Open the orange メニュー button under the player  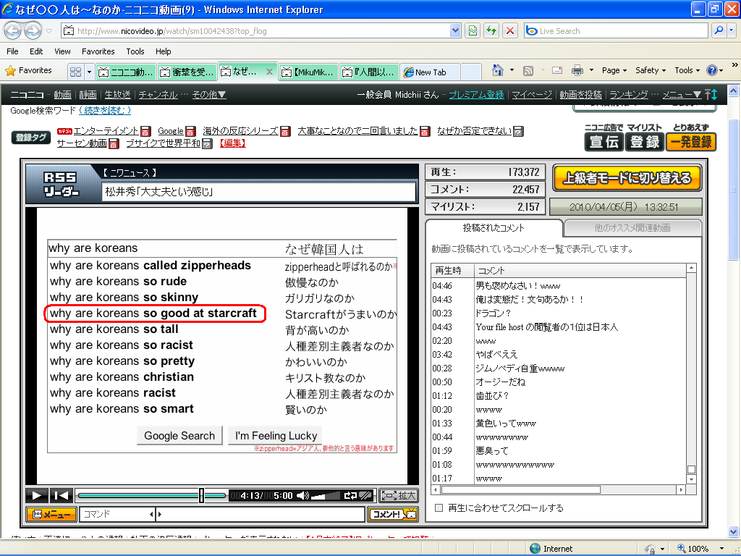[x=51, y=515]
